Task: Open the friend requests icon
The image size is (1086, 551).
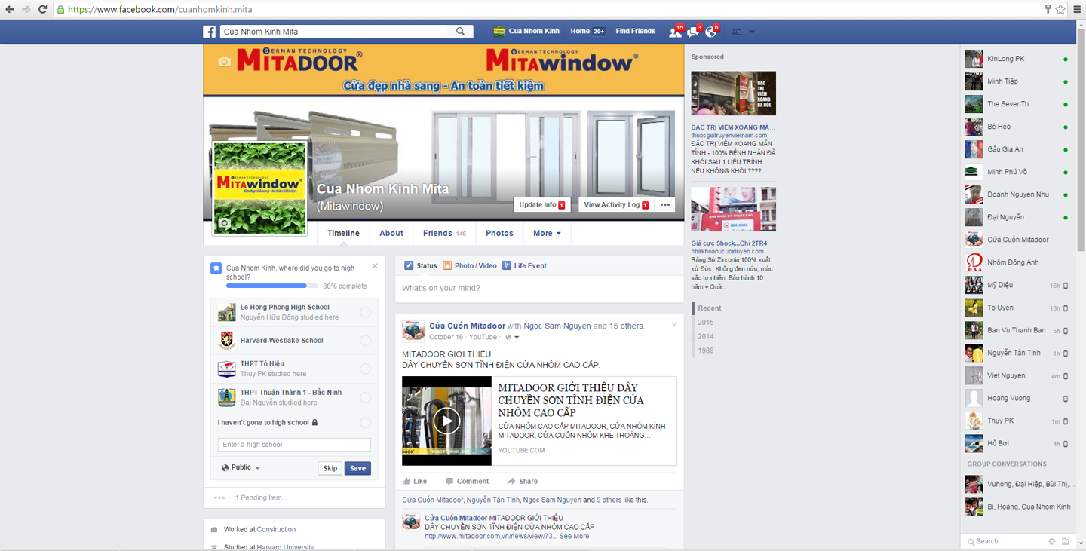Action: [x=675, y=32]
